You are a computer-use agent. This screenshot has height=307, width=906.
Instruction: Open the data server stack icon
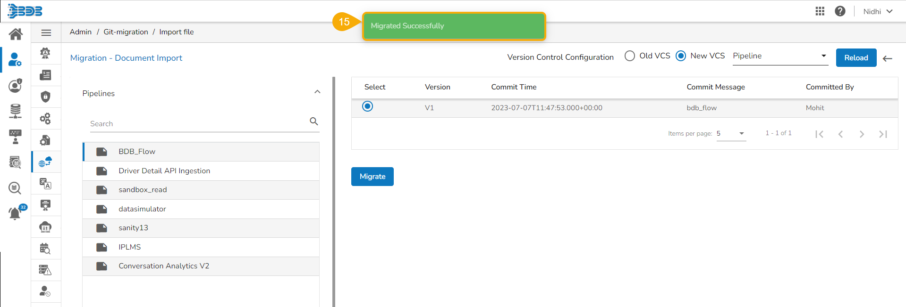point(15,111)
